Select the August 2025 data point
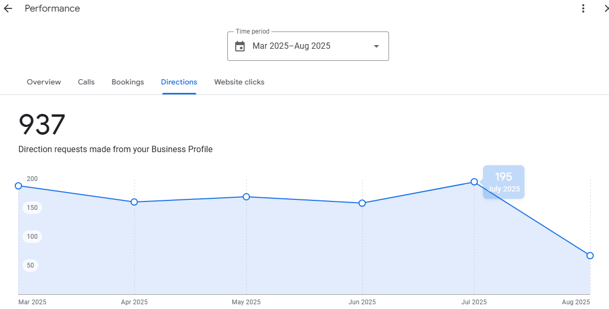Image resolution: width=609 pixels, height=309 pixels. [x=590, y=255]
